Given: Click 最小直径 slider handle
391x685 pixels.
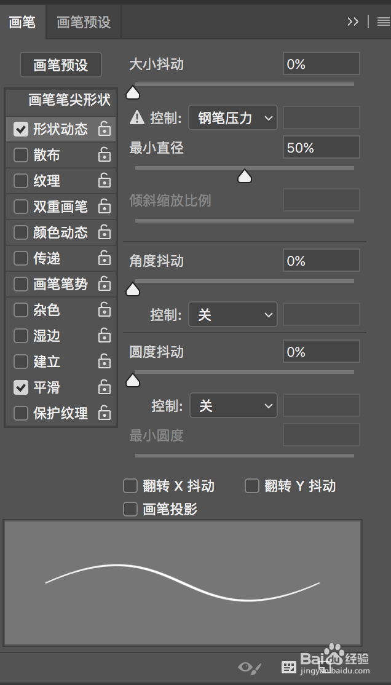Looking at the screenshot, I should point(245,176).
